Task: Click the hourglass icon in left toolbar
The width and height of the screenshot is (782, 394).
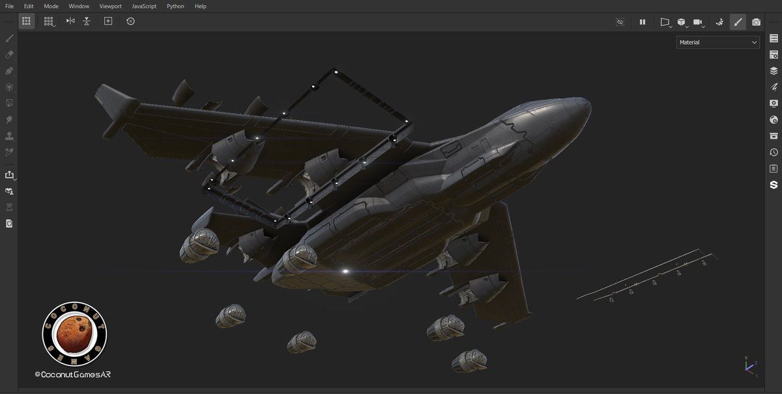Action: [x=9, y=207]
